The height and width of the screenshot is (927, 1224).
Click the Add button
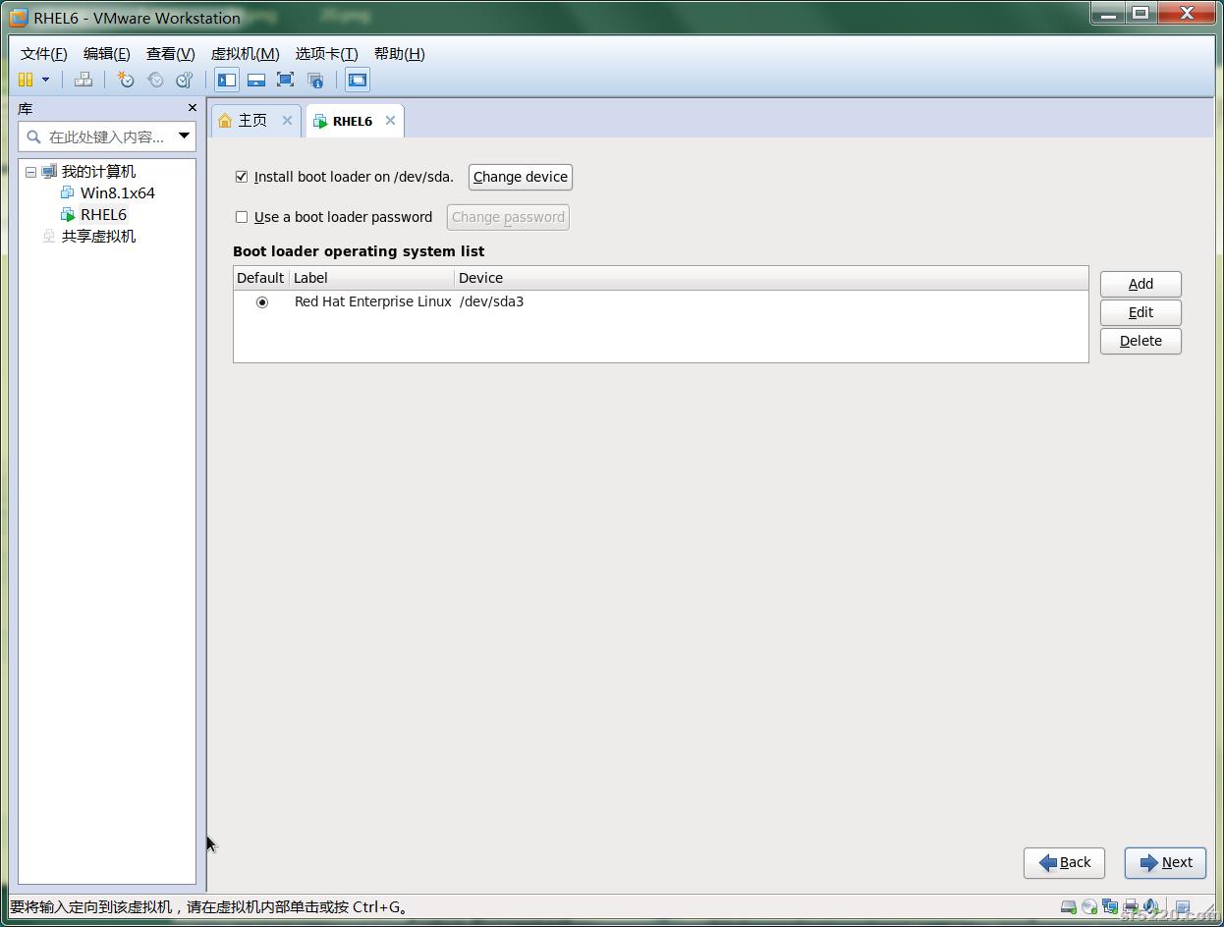(x=1141, y=284)
